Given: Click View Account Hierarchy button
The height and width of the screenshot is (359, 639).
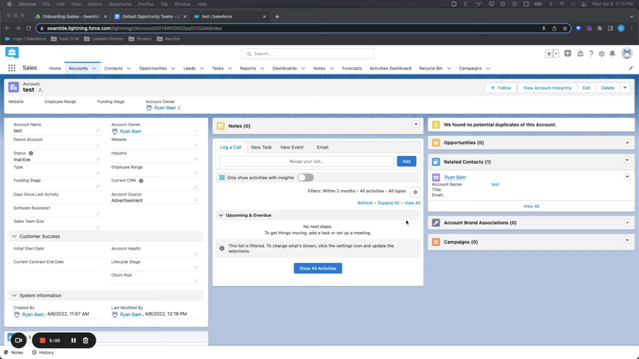Looking at the screenshot, I should tap(547, 88).
